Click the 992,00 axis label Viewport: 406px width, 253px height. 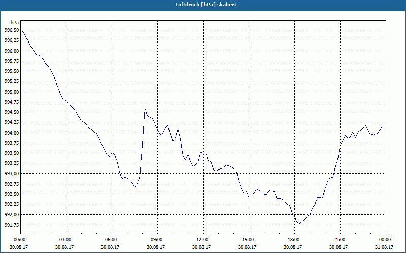pyautogui.click(x=12, y=215)
